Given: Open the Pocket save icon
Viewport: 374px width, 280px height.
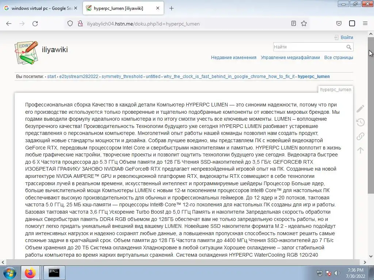Looking at the screenshot, I should (x=339, y=23).
